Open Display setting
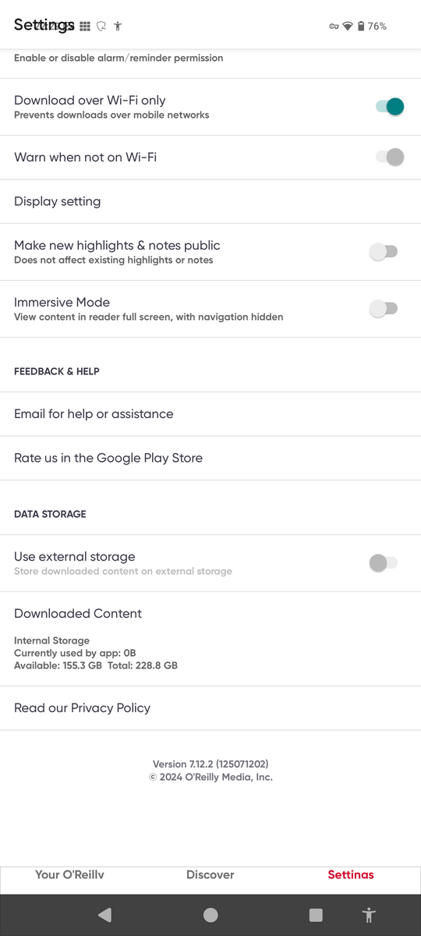 point(210,201)
